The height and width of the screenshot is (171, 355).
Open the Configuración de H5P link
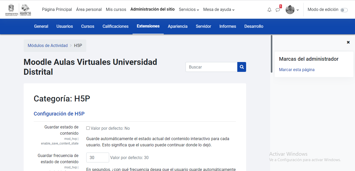[x=59, y=114]
